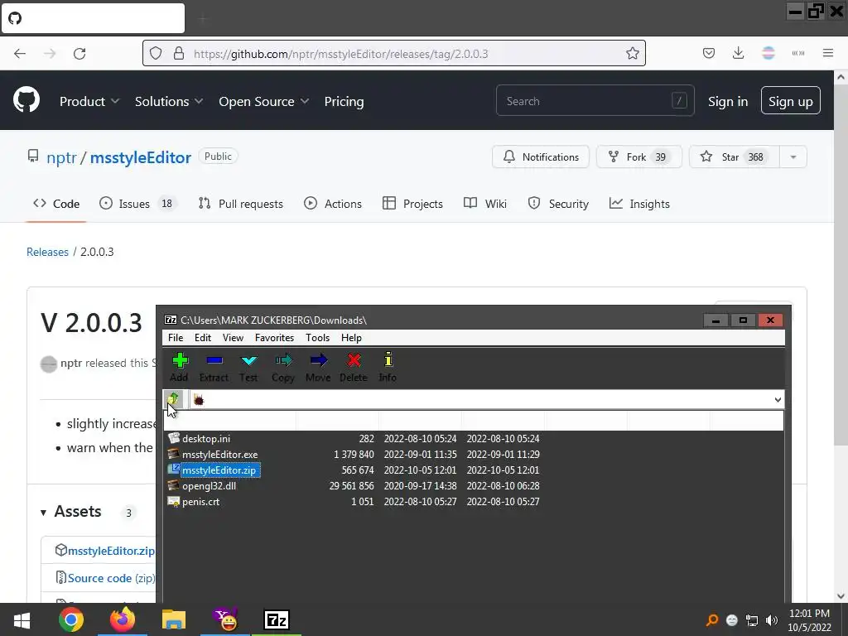
Task: Expand the Open Source dropdown
Action: pyautogui.click(x=264, y=101)
